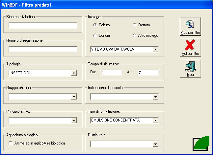Expand the Indicazione di pericolo dropdown
This screenshot has width=213, height=155.
pos(155,97)
